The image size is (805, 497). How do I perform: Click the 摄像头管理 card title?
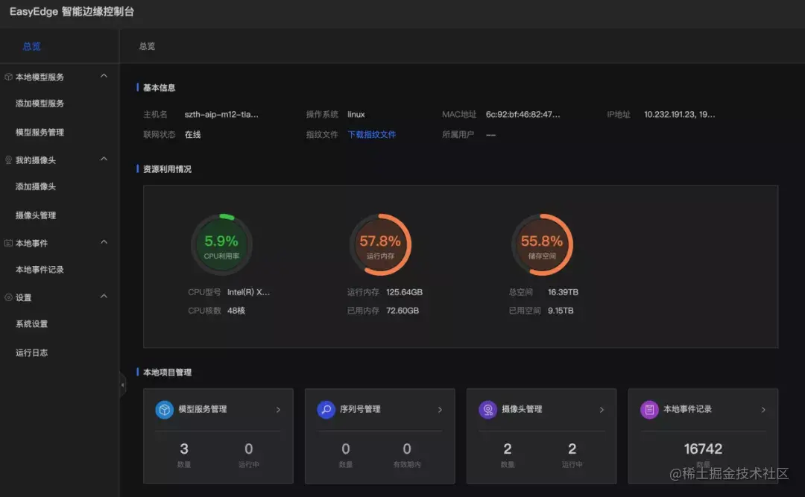click(522, 409)
